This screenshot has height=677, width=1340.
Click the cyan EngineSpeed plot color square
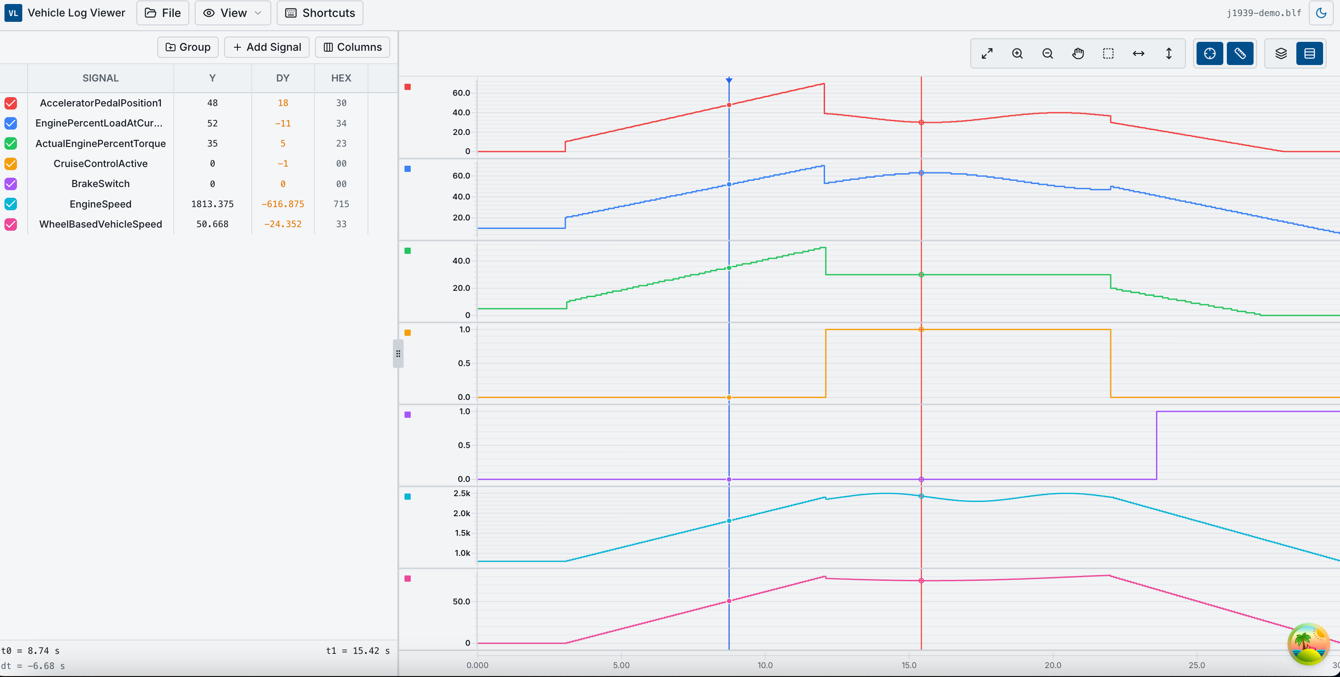click(x=407, y=497)
